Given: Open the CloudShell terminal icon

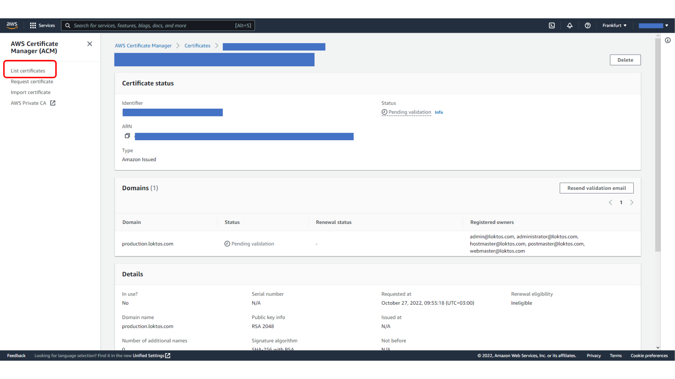Looking at the screenshot, I should (x=552, y=26).
